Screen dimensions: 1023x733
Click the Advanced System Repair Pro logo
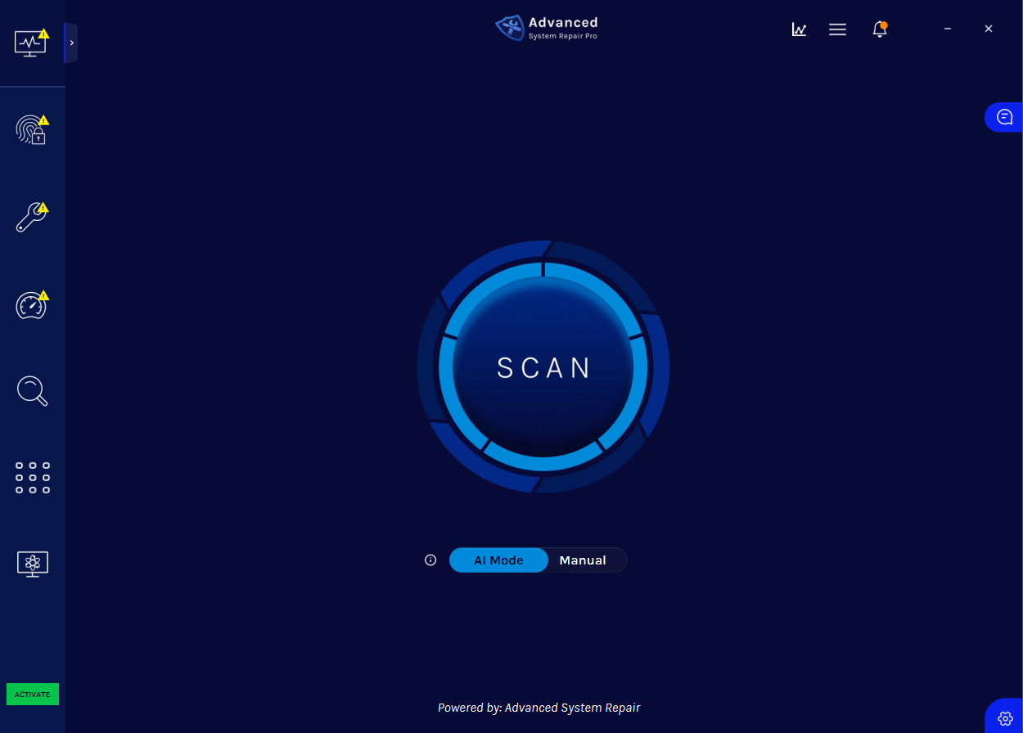click(547, 28)
